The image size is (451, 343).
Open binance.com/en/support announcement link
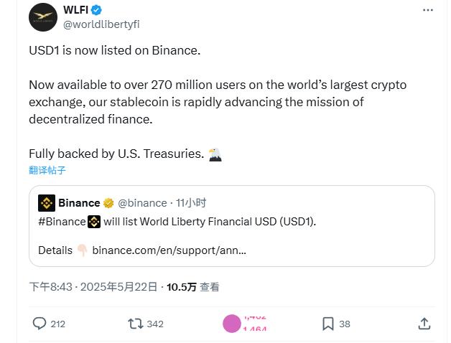click(x=169, y=250)
